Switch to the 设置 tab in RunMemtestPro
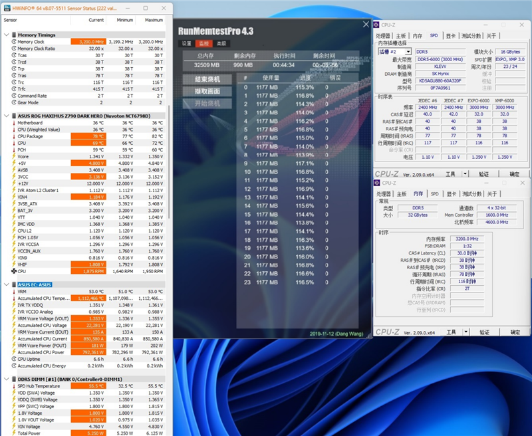Viewport: 532px width, 436px height. pyautogui.click(x=187, y=43)
